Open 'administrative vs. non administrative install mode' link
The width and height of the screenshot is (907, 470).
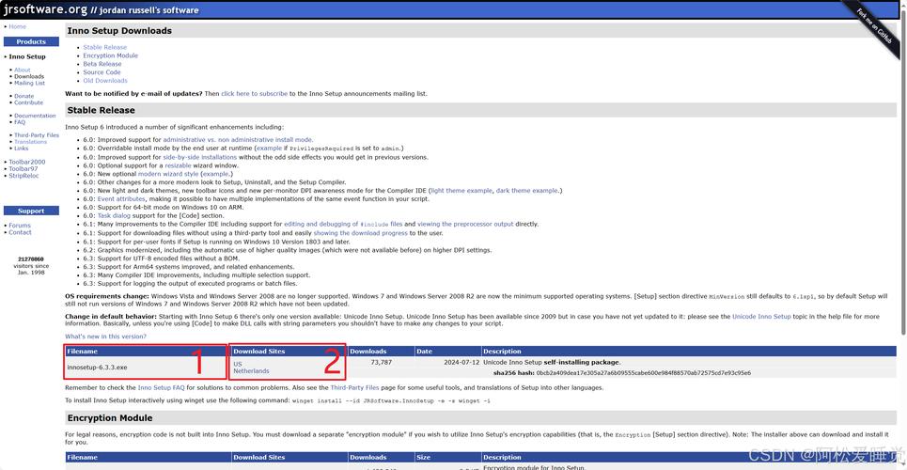coord(238,140)
